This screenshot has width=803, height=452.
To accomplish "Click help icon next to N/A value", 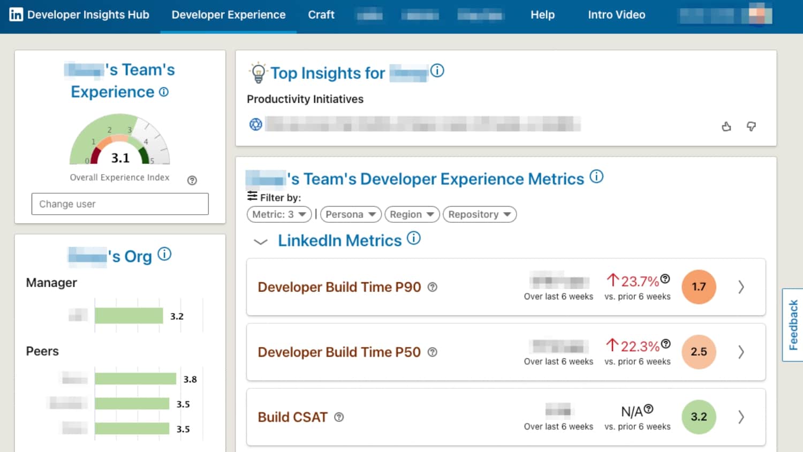I will pyautogui.click(x=648, y=409).
